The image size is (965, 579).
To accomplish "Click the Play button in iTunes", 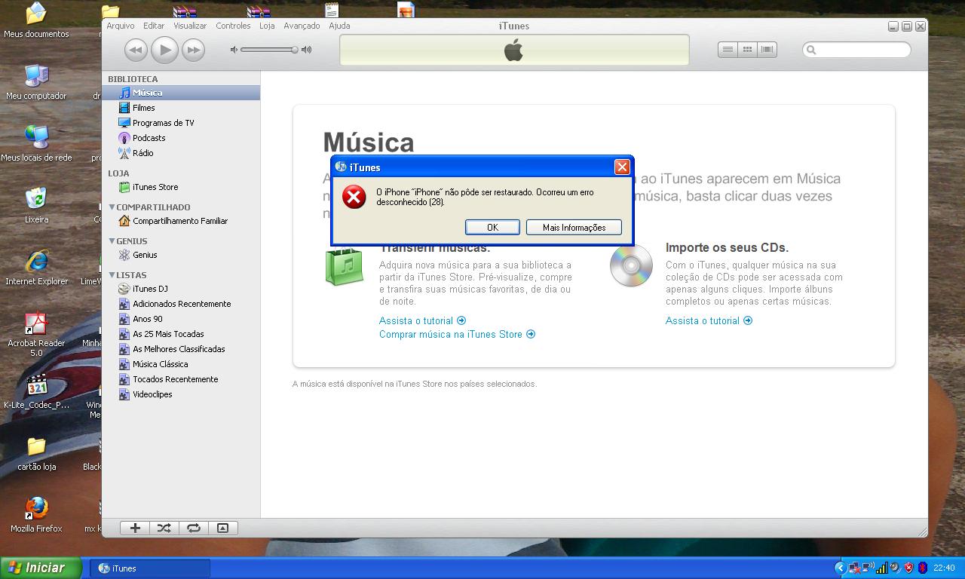I will click(164, 50).
